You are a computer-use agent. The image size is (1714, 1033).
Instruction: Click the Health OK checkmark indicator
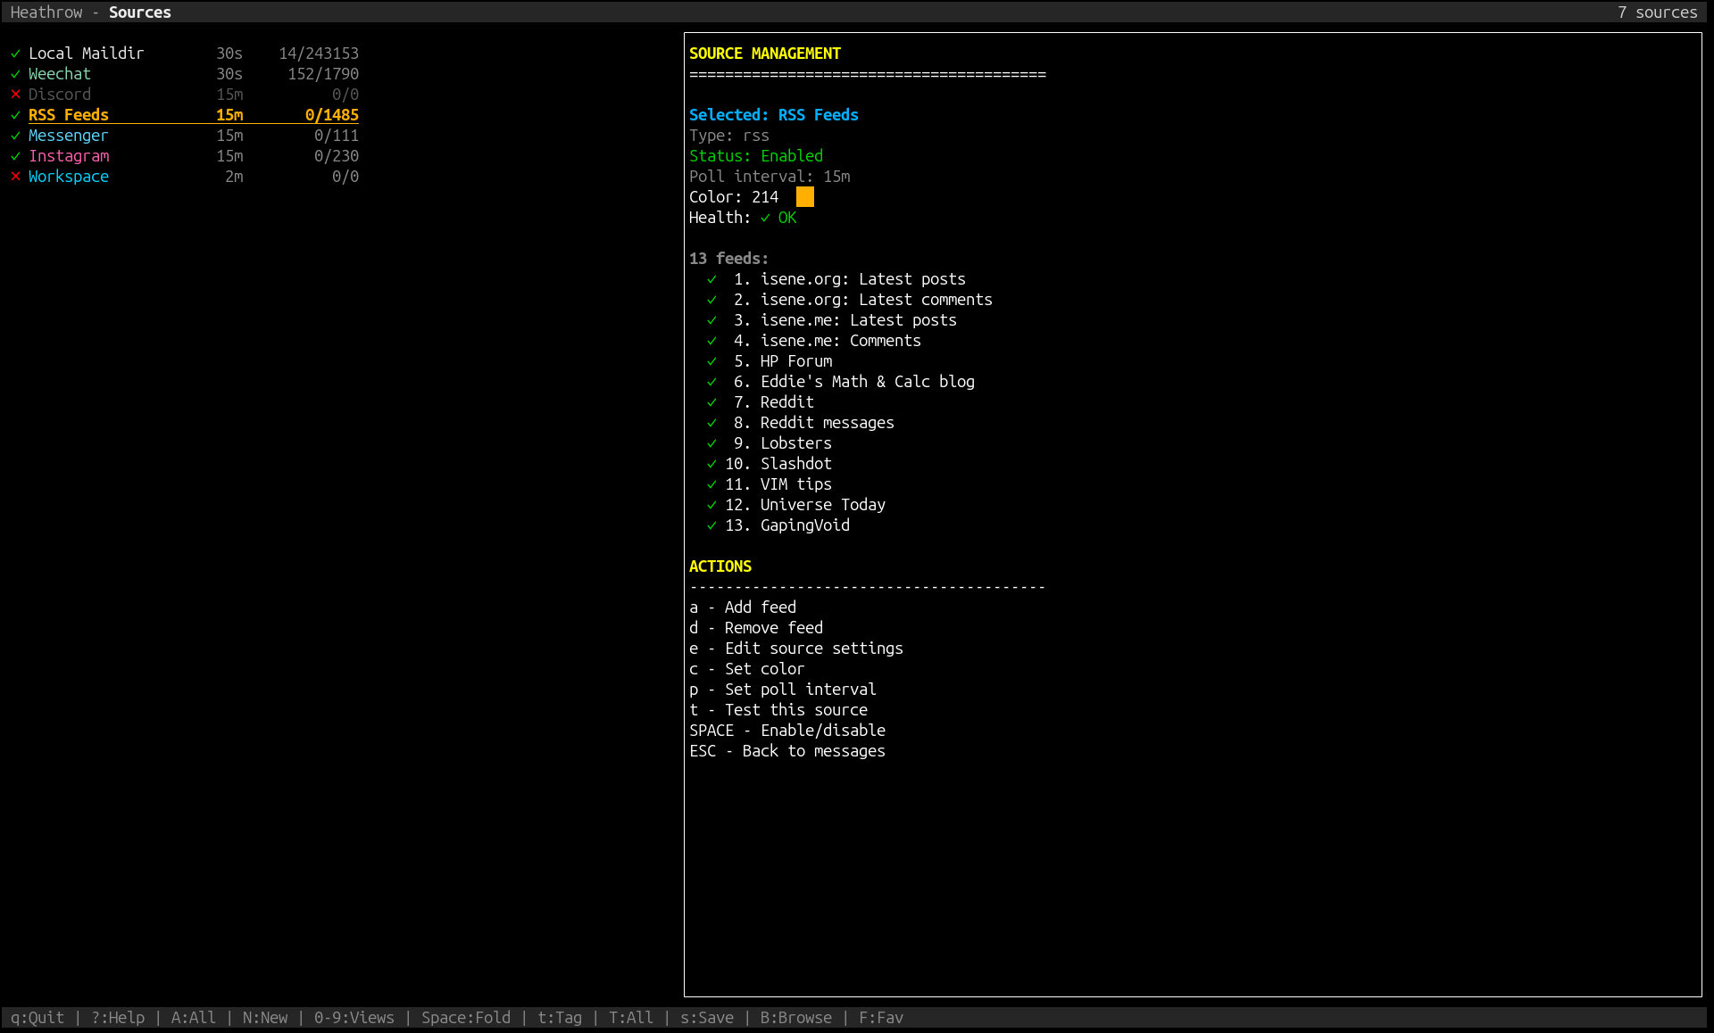pos(765,218)
